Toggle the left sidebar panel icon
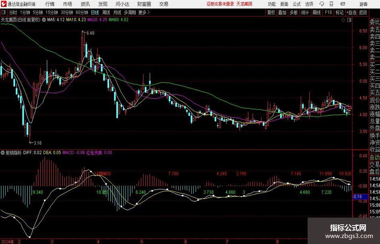This screenshot has width=380, height=244. pyautogui.click(x=3, y=12)
